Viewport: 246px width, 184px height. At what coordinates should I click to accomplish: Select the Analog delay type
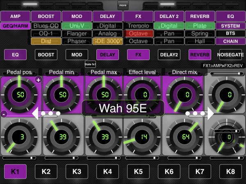click(x=107, y=34)
